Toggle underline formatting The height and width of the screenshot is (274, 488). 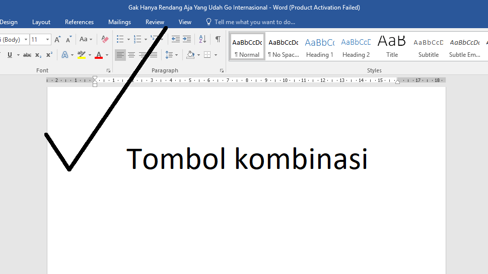tap(10, 55)
